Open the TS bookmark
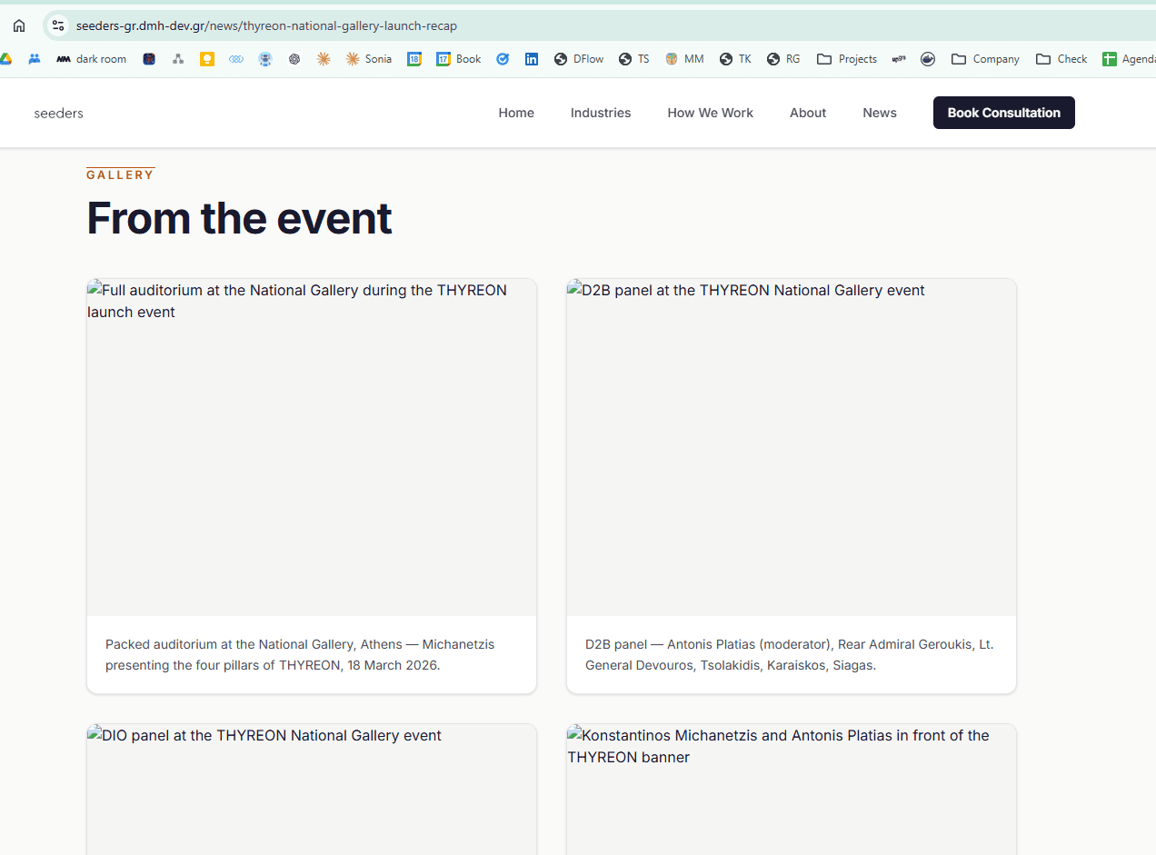 (x=634, y=59)
